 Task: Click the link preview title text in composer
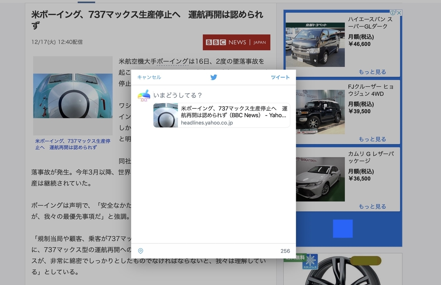pos(234,112)
